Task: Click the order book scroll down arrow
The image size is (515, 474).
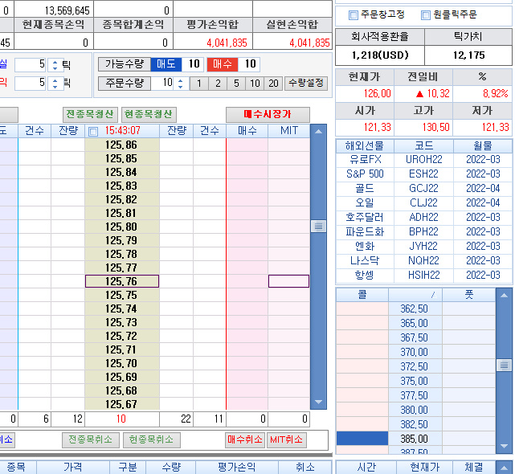Action: pos(318,402)
